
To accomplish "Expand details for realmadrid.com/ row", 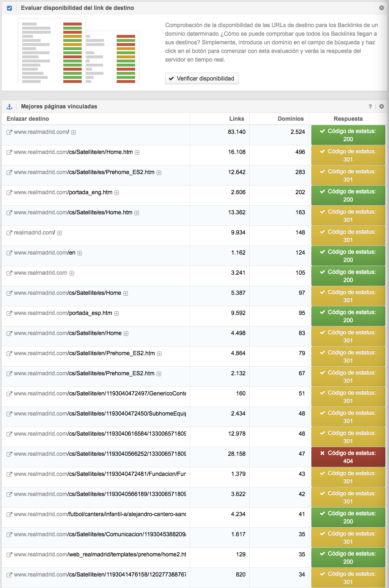I will pyautogui.click(x=60, y=233).
